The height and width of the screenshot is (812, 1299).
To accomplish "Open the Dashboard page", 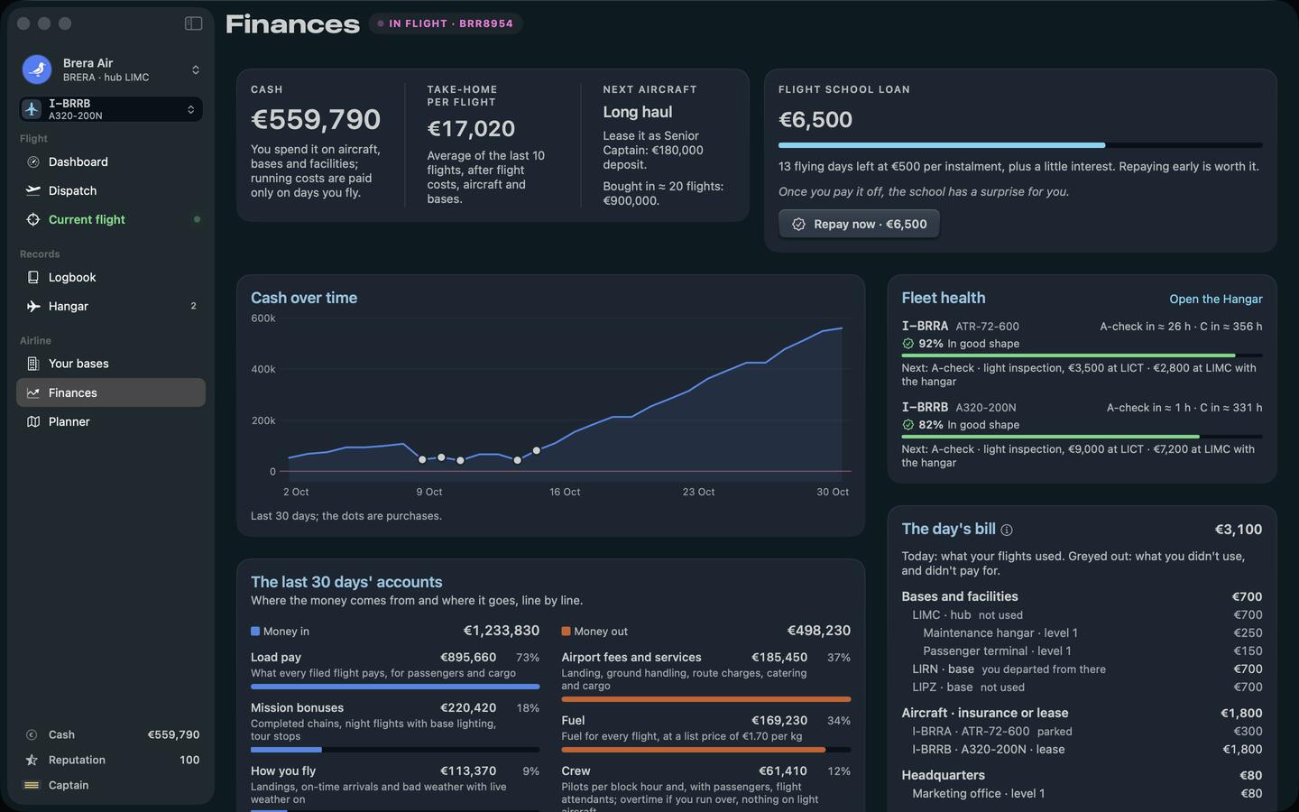I will (111, 162).
